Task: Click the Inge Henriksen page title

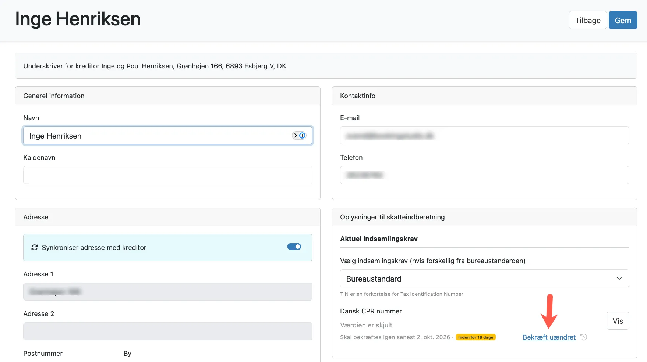Action: [78, 19]
